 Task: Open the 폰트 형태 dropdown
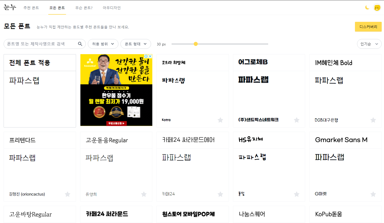pos(136,44)
